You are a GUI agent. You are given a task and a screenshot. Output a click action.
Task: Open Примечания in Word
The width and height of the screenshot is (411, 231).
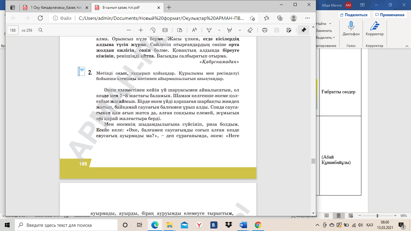(x=390, y=15)
